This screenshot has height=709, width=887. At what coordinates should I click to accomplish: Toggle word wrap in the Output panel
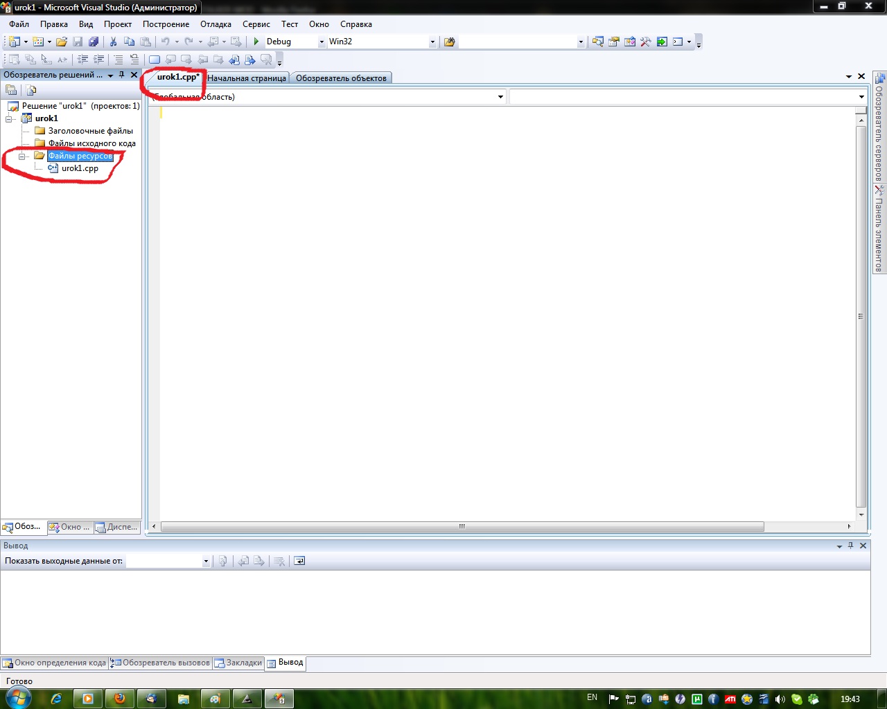tap(299, 561)
